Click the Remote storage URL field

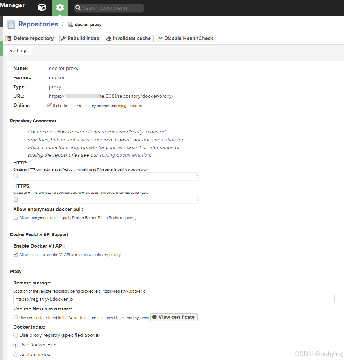pos(174,299)
